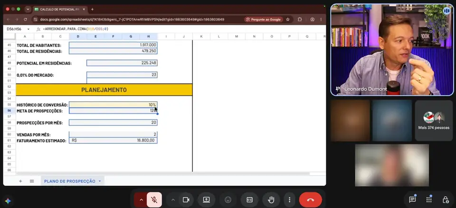Toggle closed captions CC button
456x208 pixels.
point(249,200)
